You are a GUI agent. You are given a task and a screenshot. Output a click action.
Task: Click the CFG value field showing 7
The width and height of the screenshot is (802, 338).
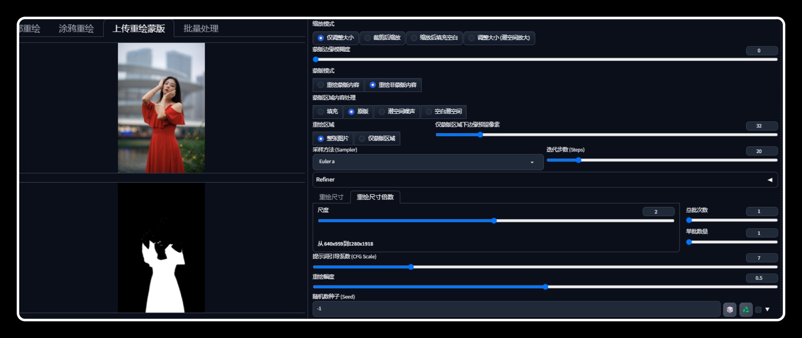coord(762,258)
